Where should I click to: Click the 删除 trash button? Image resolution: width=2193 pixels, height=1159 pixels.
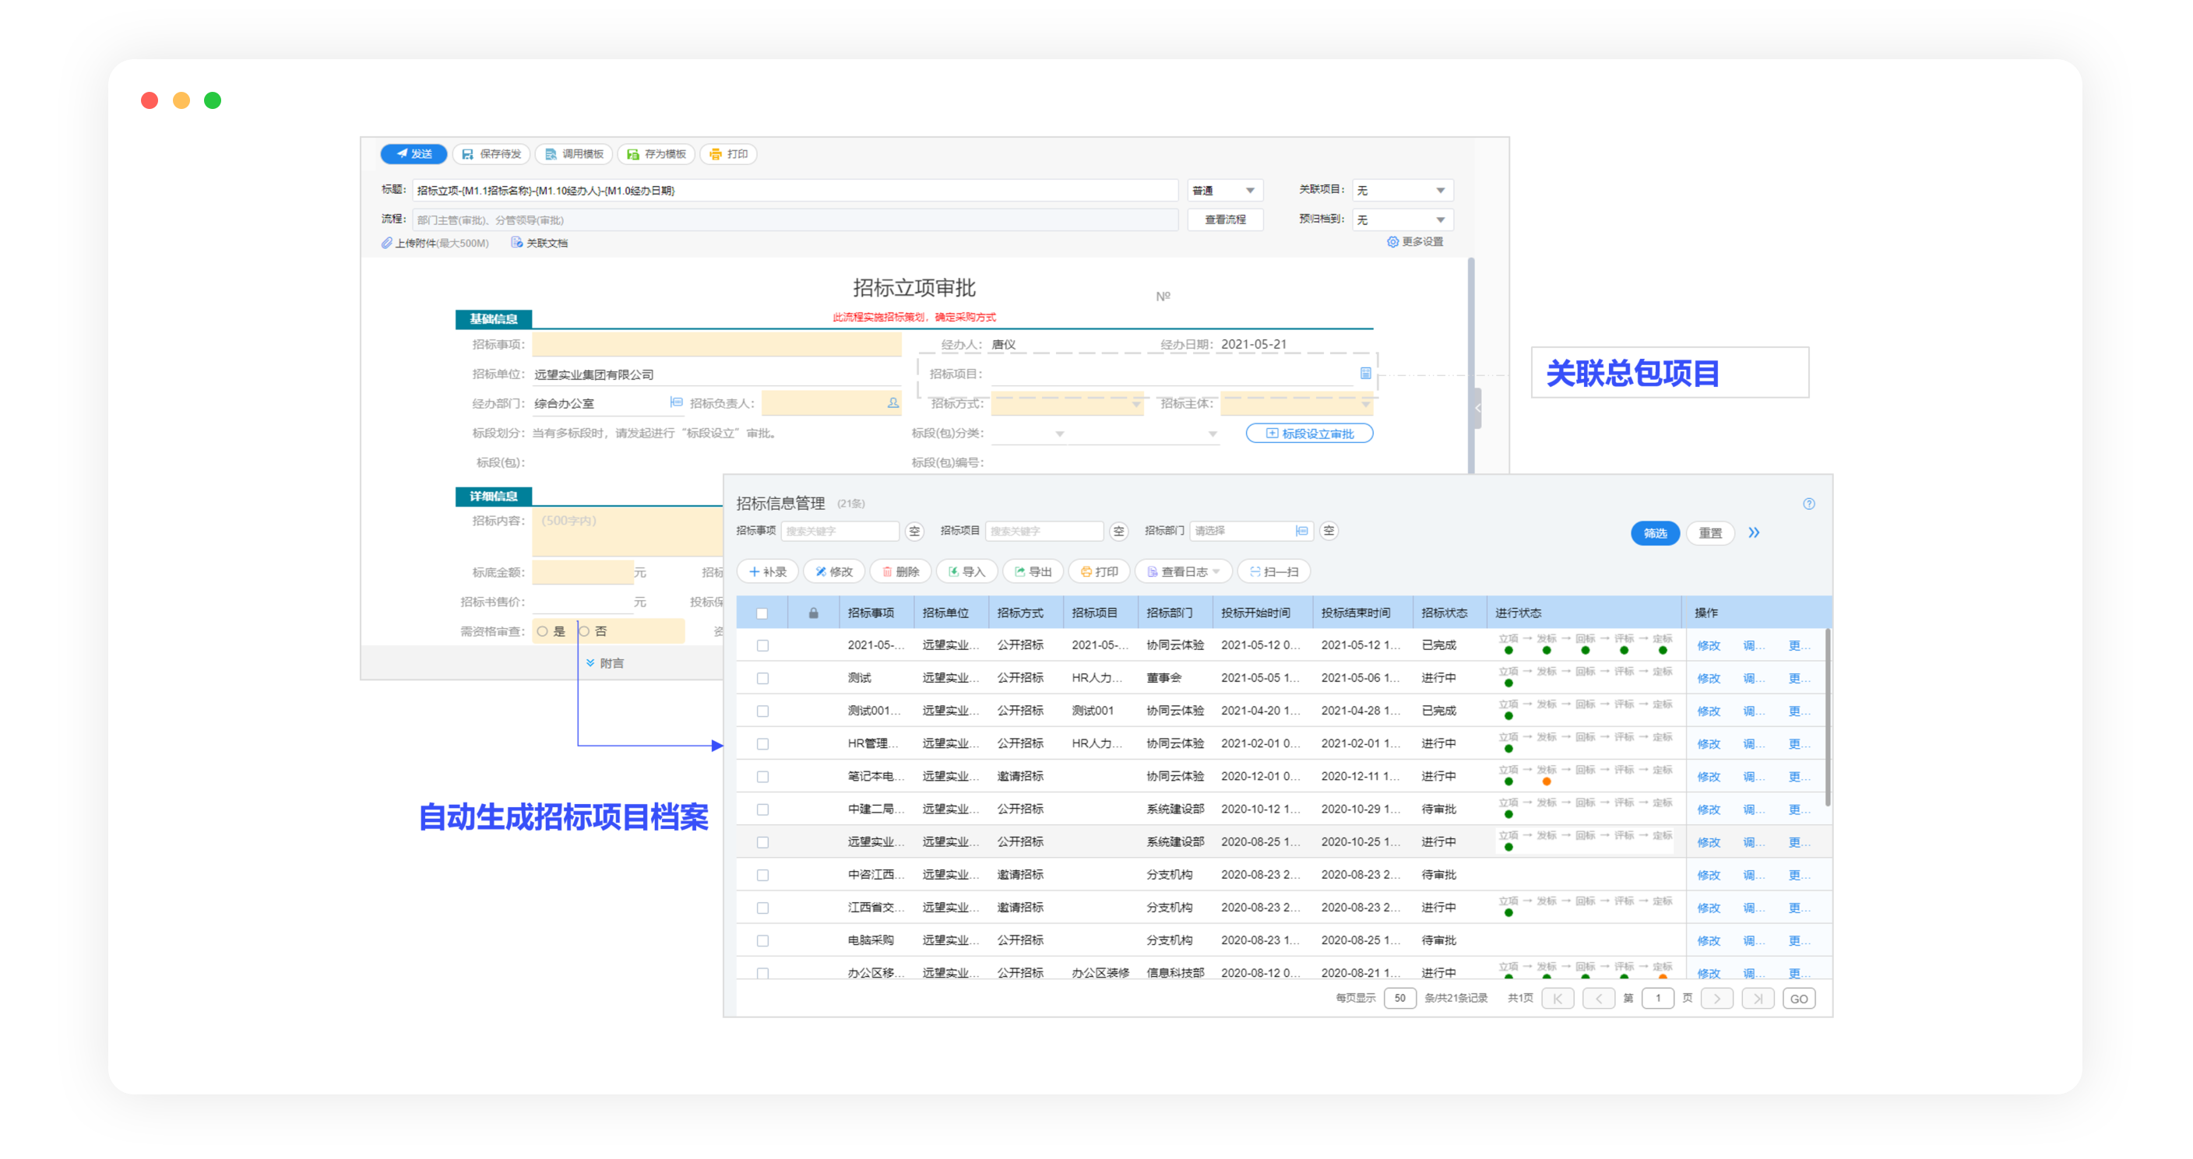pyautogui.click(x=901, y=572)
